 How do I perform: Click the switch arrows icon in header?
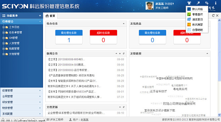click(x=207, y=3)
